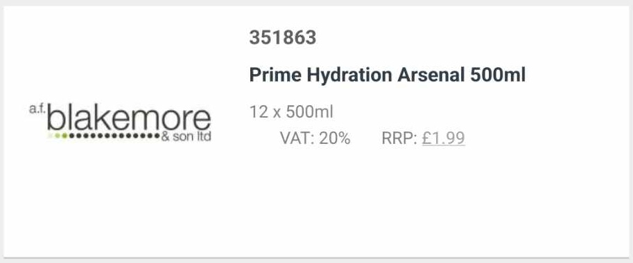633x263 pixels.
Task: Click the A.F. Blakemore supplier logo
Action: tap(120, 123)
